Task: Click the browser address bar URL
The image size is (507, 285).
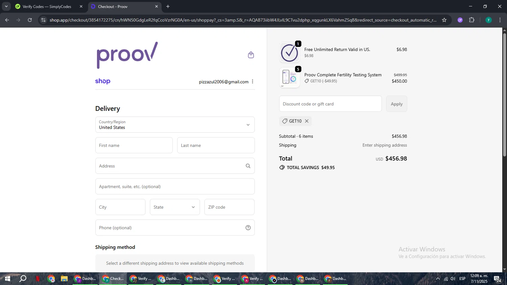Action: pyautogui.click(x=243, y=20)
